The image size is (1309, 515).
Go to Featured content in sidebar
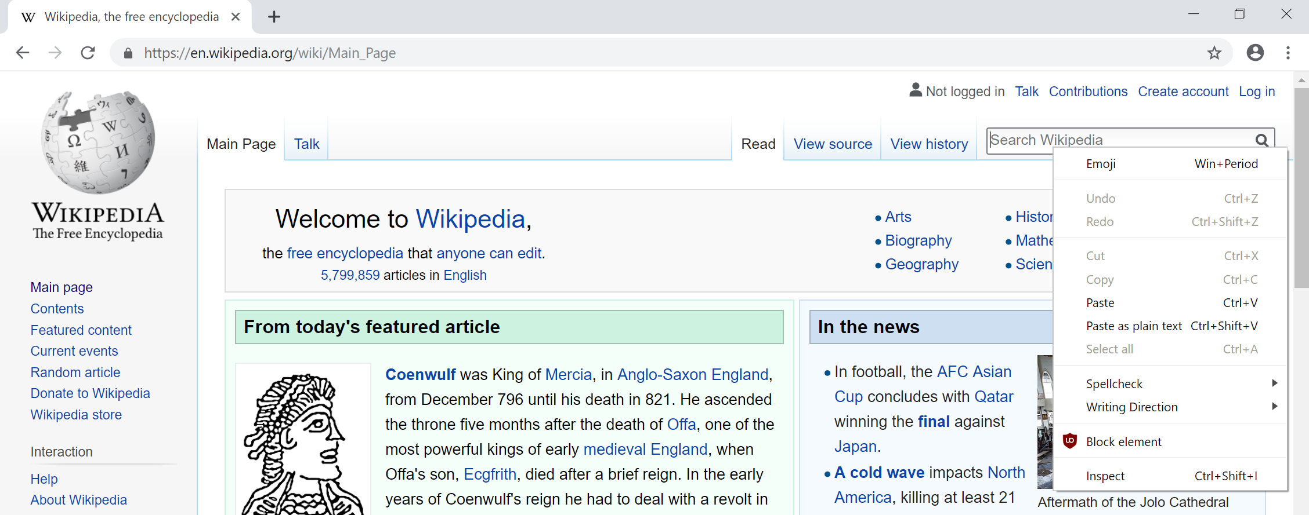pos(81,330)
